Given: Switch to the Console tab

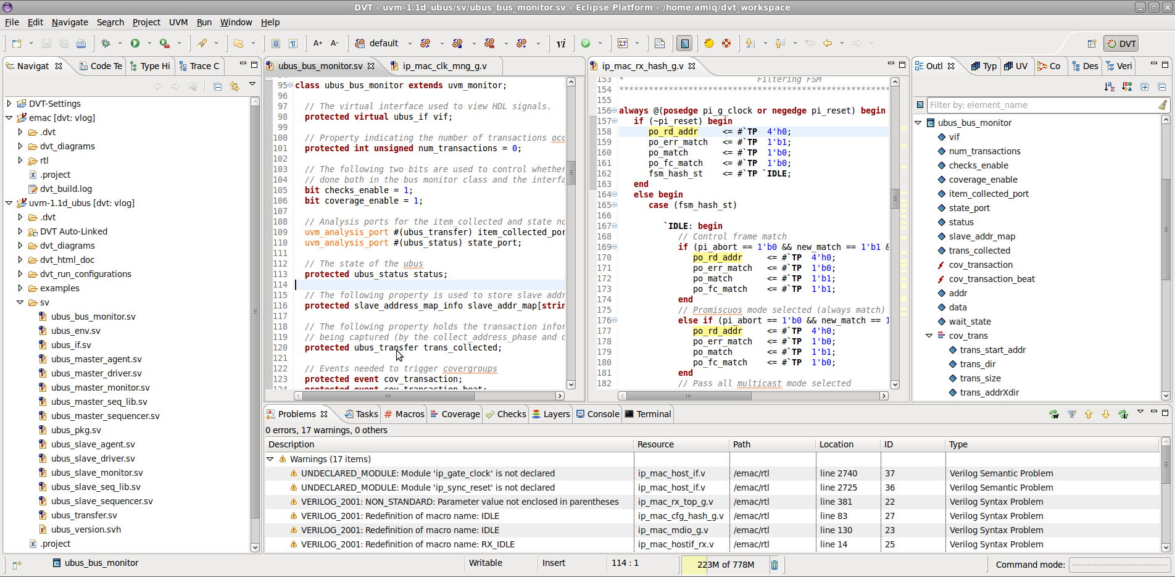Looking at the screenshot, I should coord(602,414).
